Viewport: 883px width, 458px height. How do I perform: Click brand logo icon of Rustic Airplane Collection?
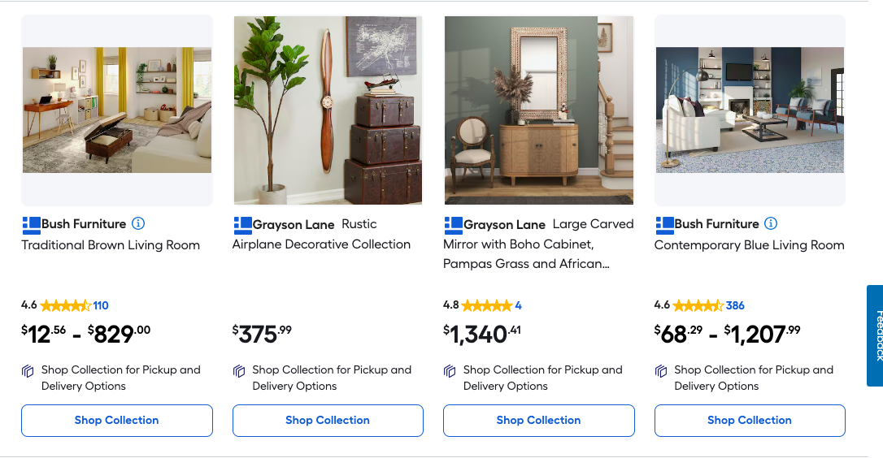[242, 225]
